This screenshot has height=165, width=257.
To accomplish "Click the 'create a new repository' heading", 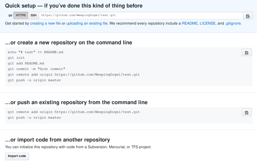I will (68, 42).
